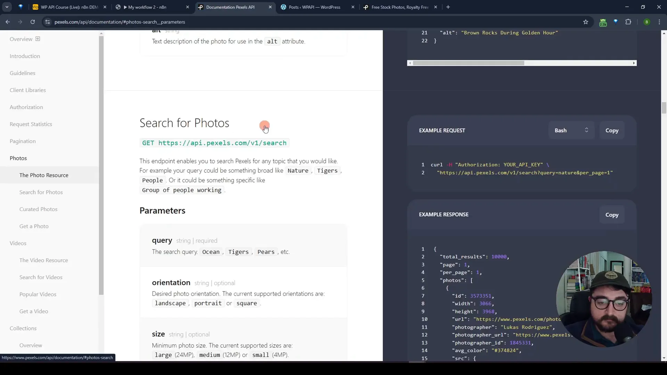Switch to WP API Course tab

(69, 7)
